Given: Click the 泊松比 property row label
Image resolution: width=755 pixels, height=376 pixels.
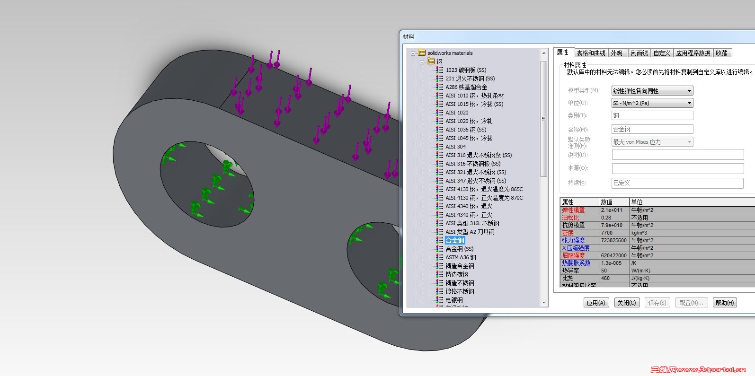Looking at the screenshot, I should (570, 218).
